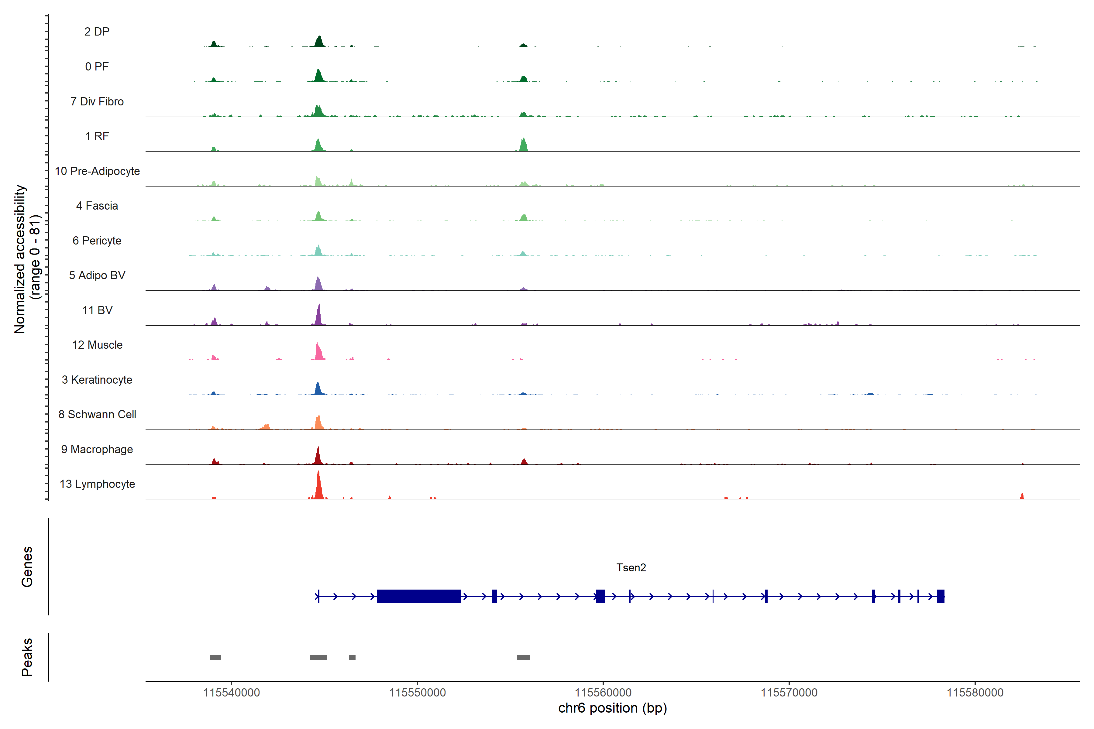Click the 115560000 axis tick label
The height and width of the screenshot is (729, 1094).
(x=603, y=692)
